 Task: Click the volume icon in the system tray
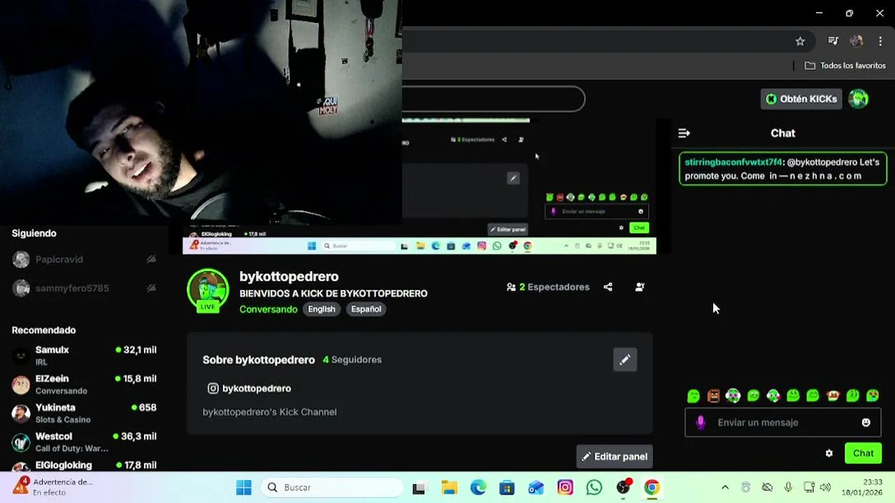[x=825, y=488]
